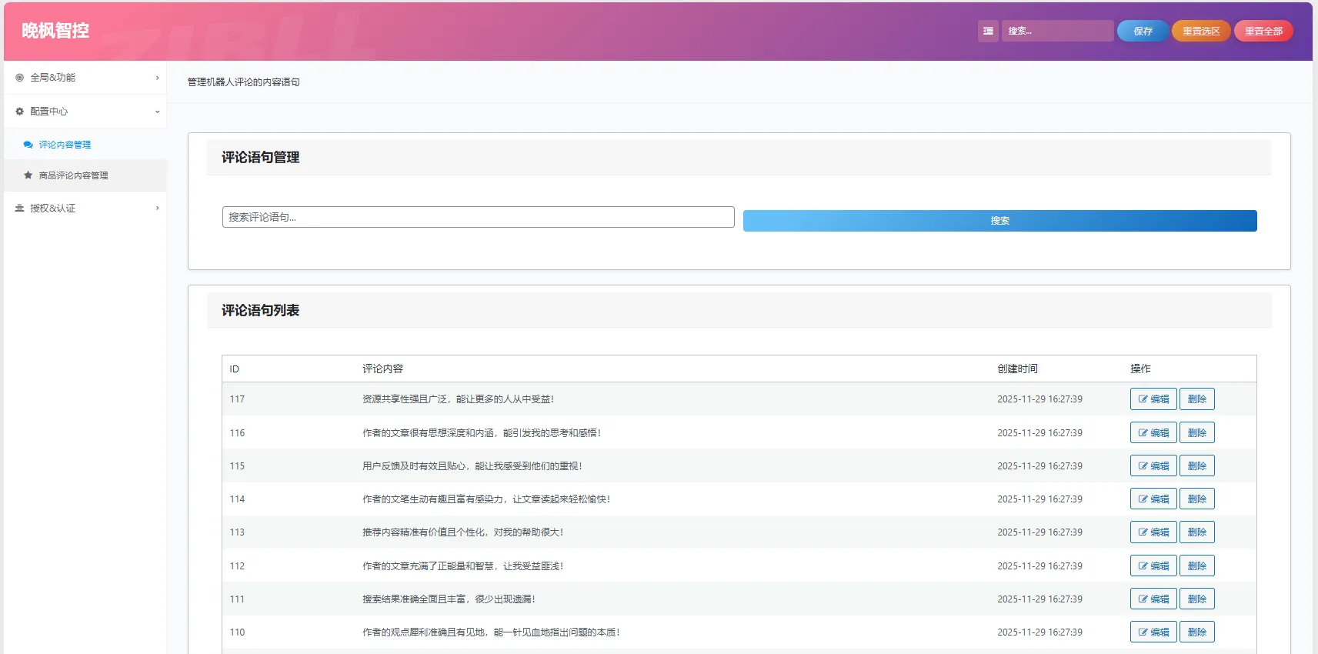This screenshot has height=654, width=1318.
Task: Click the blue 搜索 button
Action: (999, 221)
